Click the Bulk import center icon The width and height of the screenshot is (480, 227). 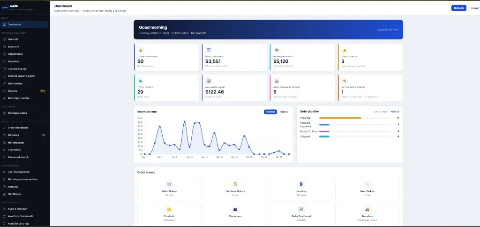(4, 98)
